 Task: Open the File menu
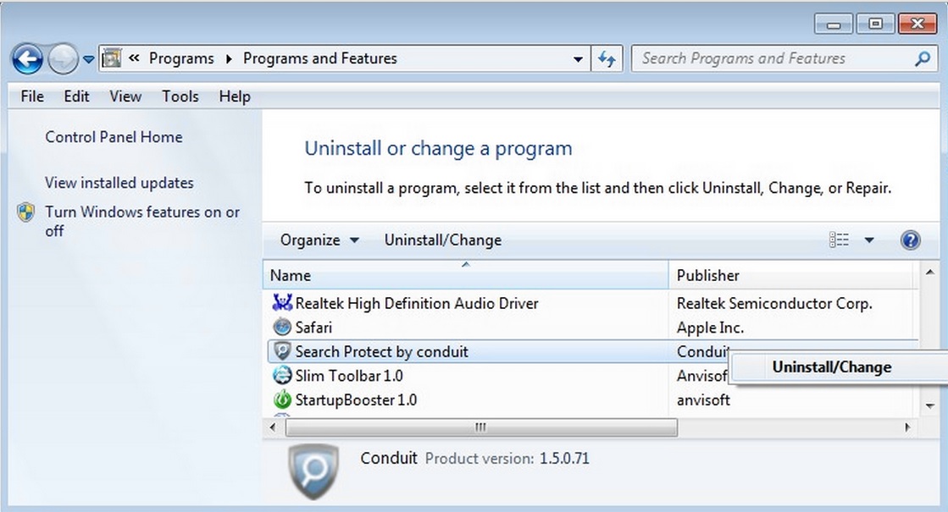32,96
